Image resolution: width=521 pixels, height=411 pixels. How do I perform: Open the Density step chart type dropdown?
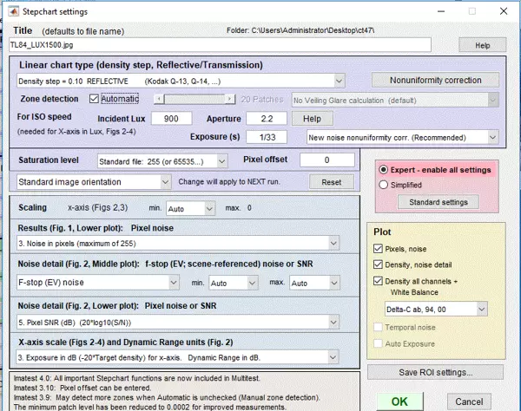point(182,81)
